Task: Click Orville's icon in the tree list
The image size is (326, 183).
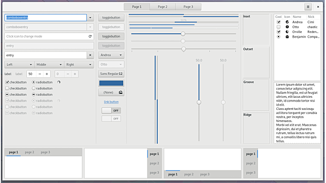Action: [x=287, y=32]
